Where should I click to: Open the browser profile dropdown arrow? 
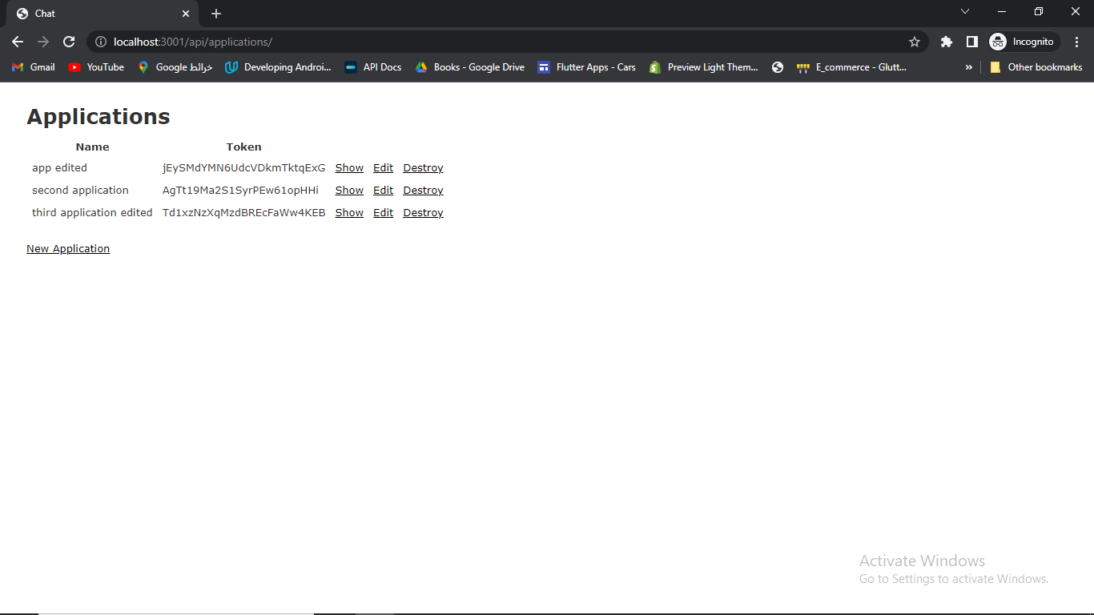(x=965, y=12)
